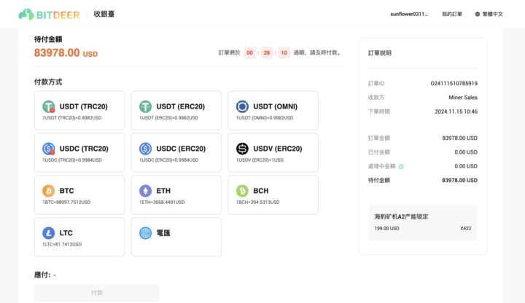The width and height of the screenshot is (525, 303).
Task: Click the purple ETH icon
Action: pos(145,191)
